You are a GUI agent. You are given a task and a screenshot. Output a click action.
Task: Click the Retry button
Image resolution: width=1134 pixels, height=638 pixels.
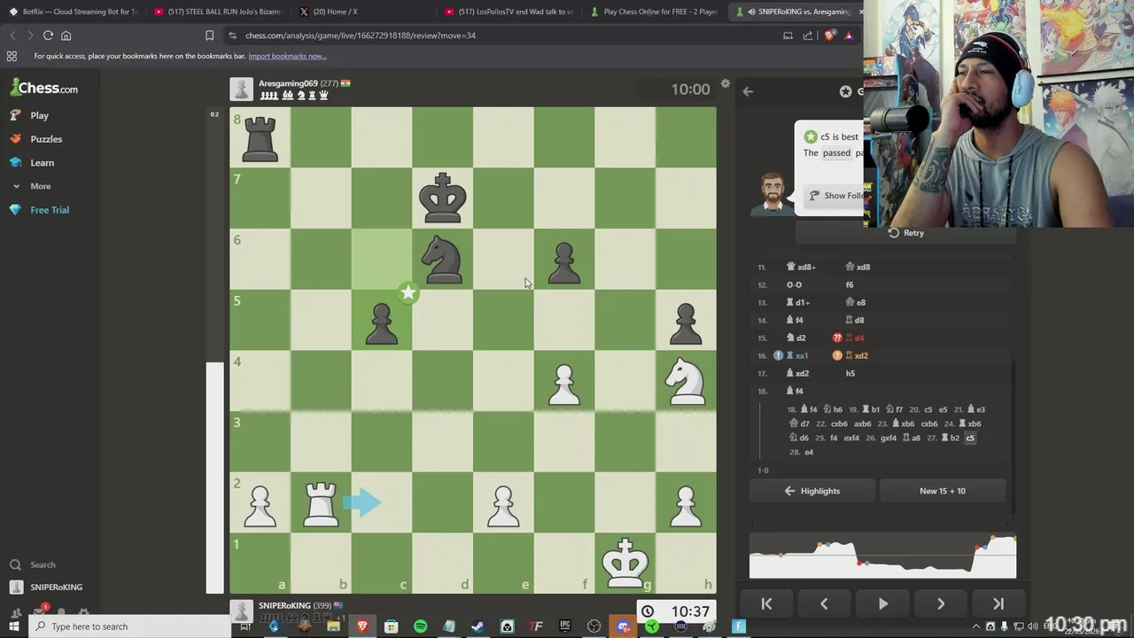(x=906, y=233)
